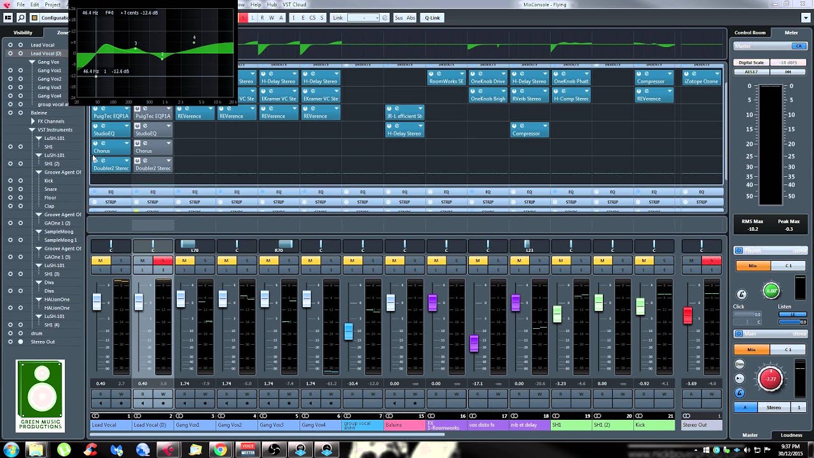
Task: Collapse the VST Instruments folder
Action: click(x=31, y=130)
